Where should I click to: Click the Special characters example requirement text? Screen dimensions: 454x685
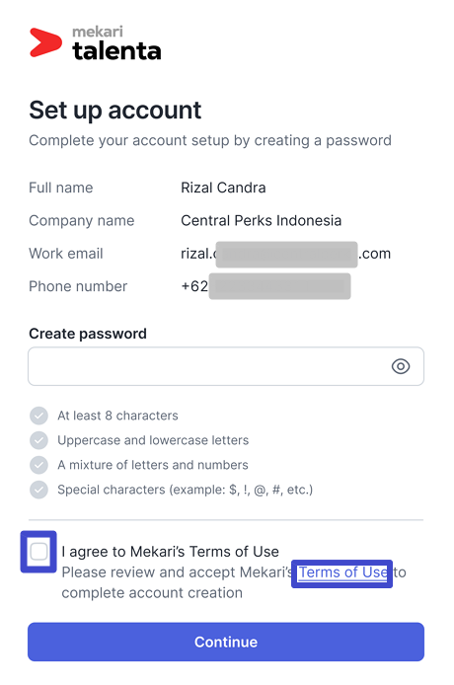coord(186,490)
